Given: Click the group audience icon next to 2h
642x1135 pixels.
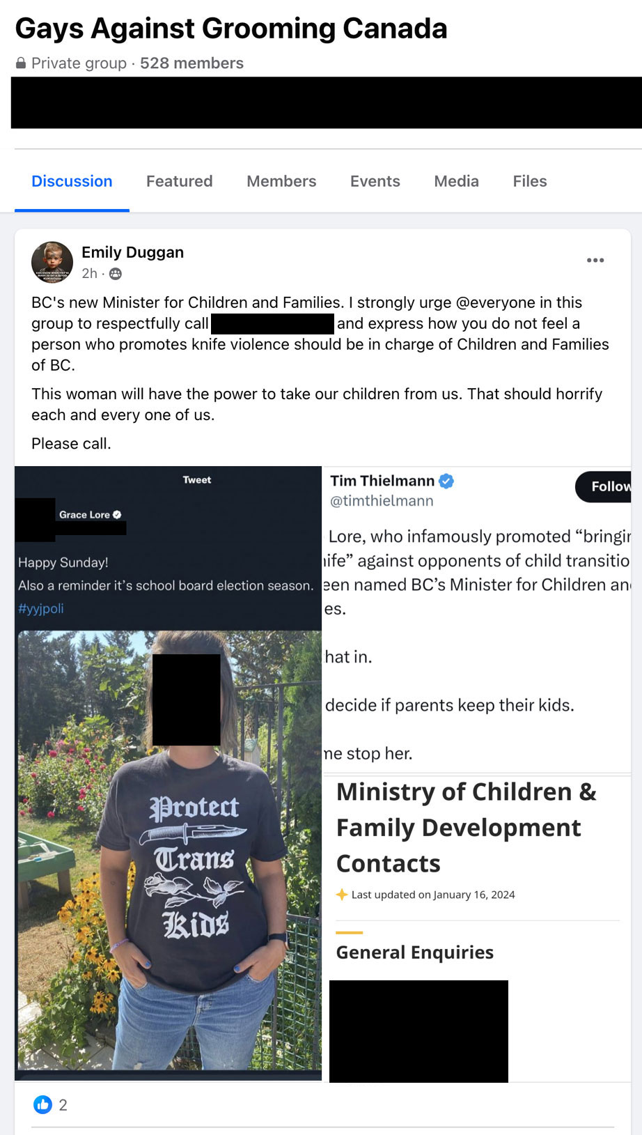Looking at the screenshot, I should point(116,274).
